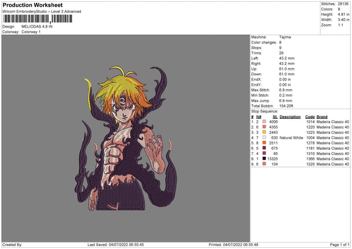
Task: Click the Natural White swatch in stop 4
Action: [264, 137]
